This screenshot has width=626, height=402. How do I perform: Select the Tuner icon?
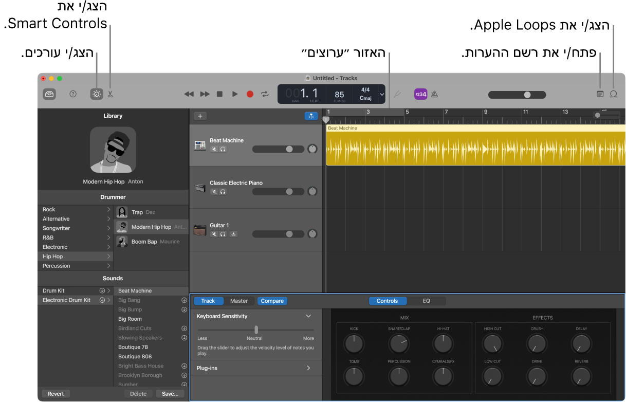[x=397, y=94]
